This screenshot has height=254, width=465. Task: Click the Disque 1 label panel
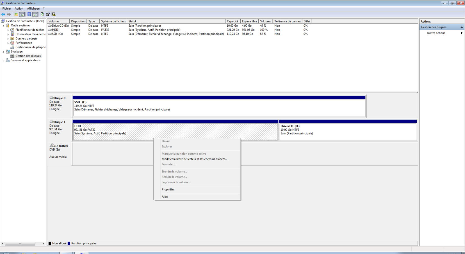(x=60, y=130)
